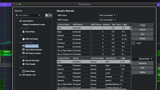
Task: Click Address 8 in Go to Previous Marker row
Action: 103,54
